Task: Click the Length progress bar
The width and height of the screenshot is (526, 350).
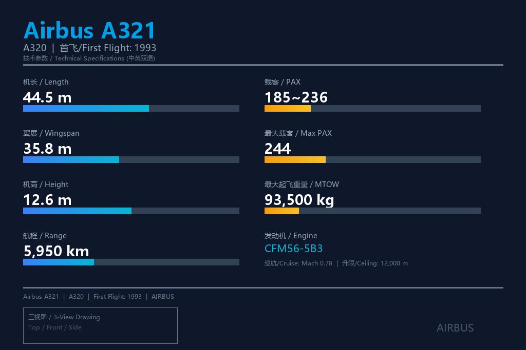Action: click(x=131, y=109)
